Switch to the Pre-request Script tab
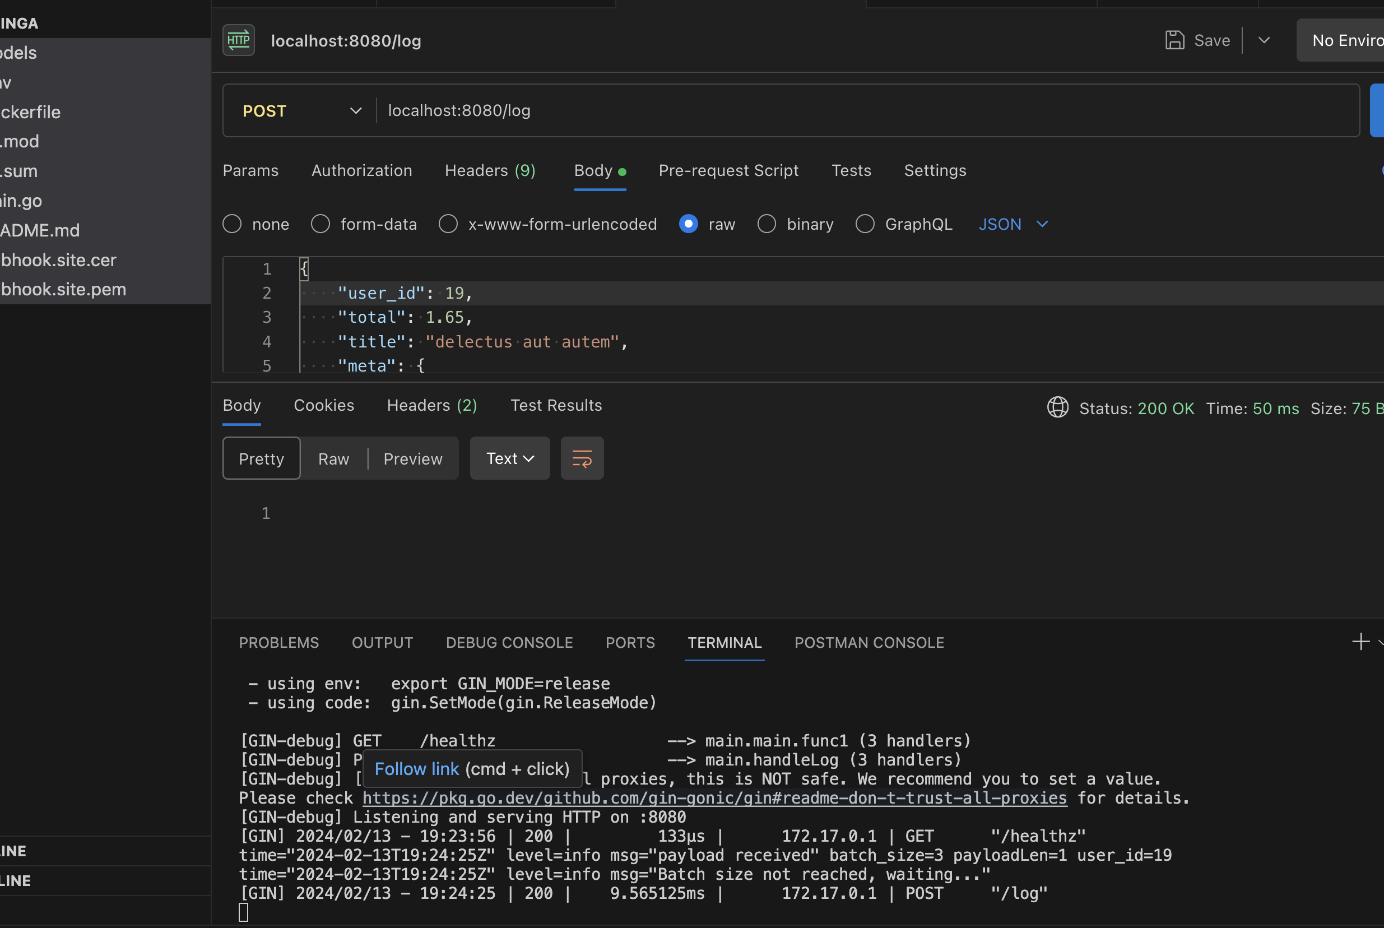Viewport: 1384px width, 928px height. [x=728, y=170]
